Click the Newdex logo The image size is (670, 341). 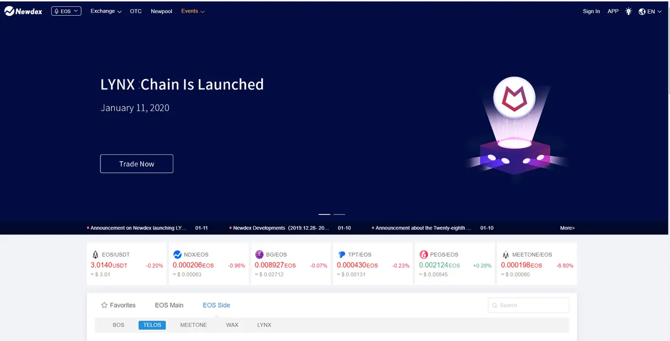24,11
